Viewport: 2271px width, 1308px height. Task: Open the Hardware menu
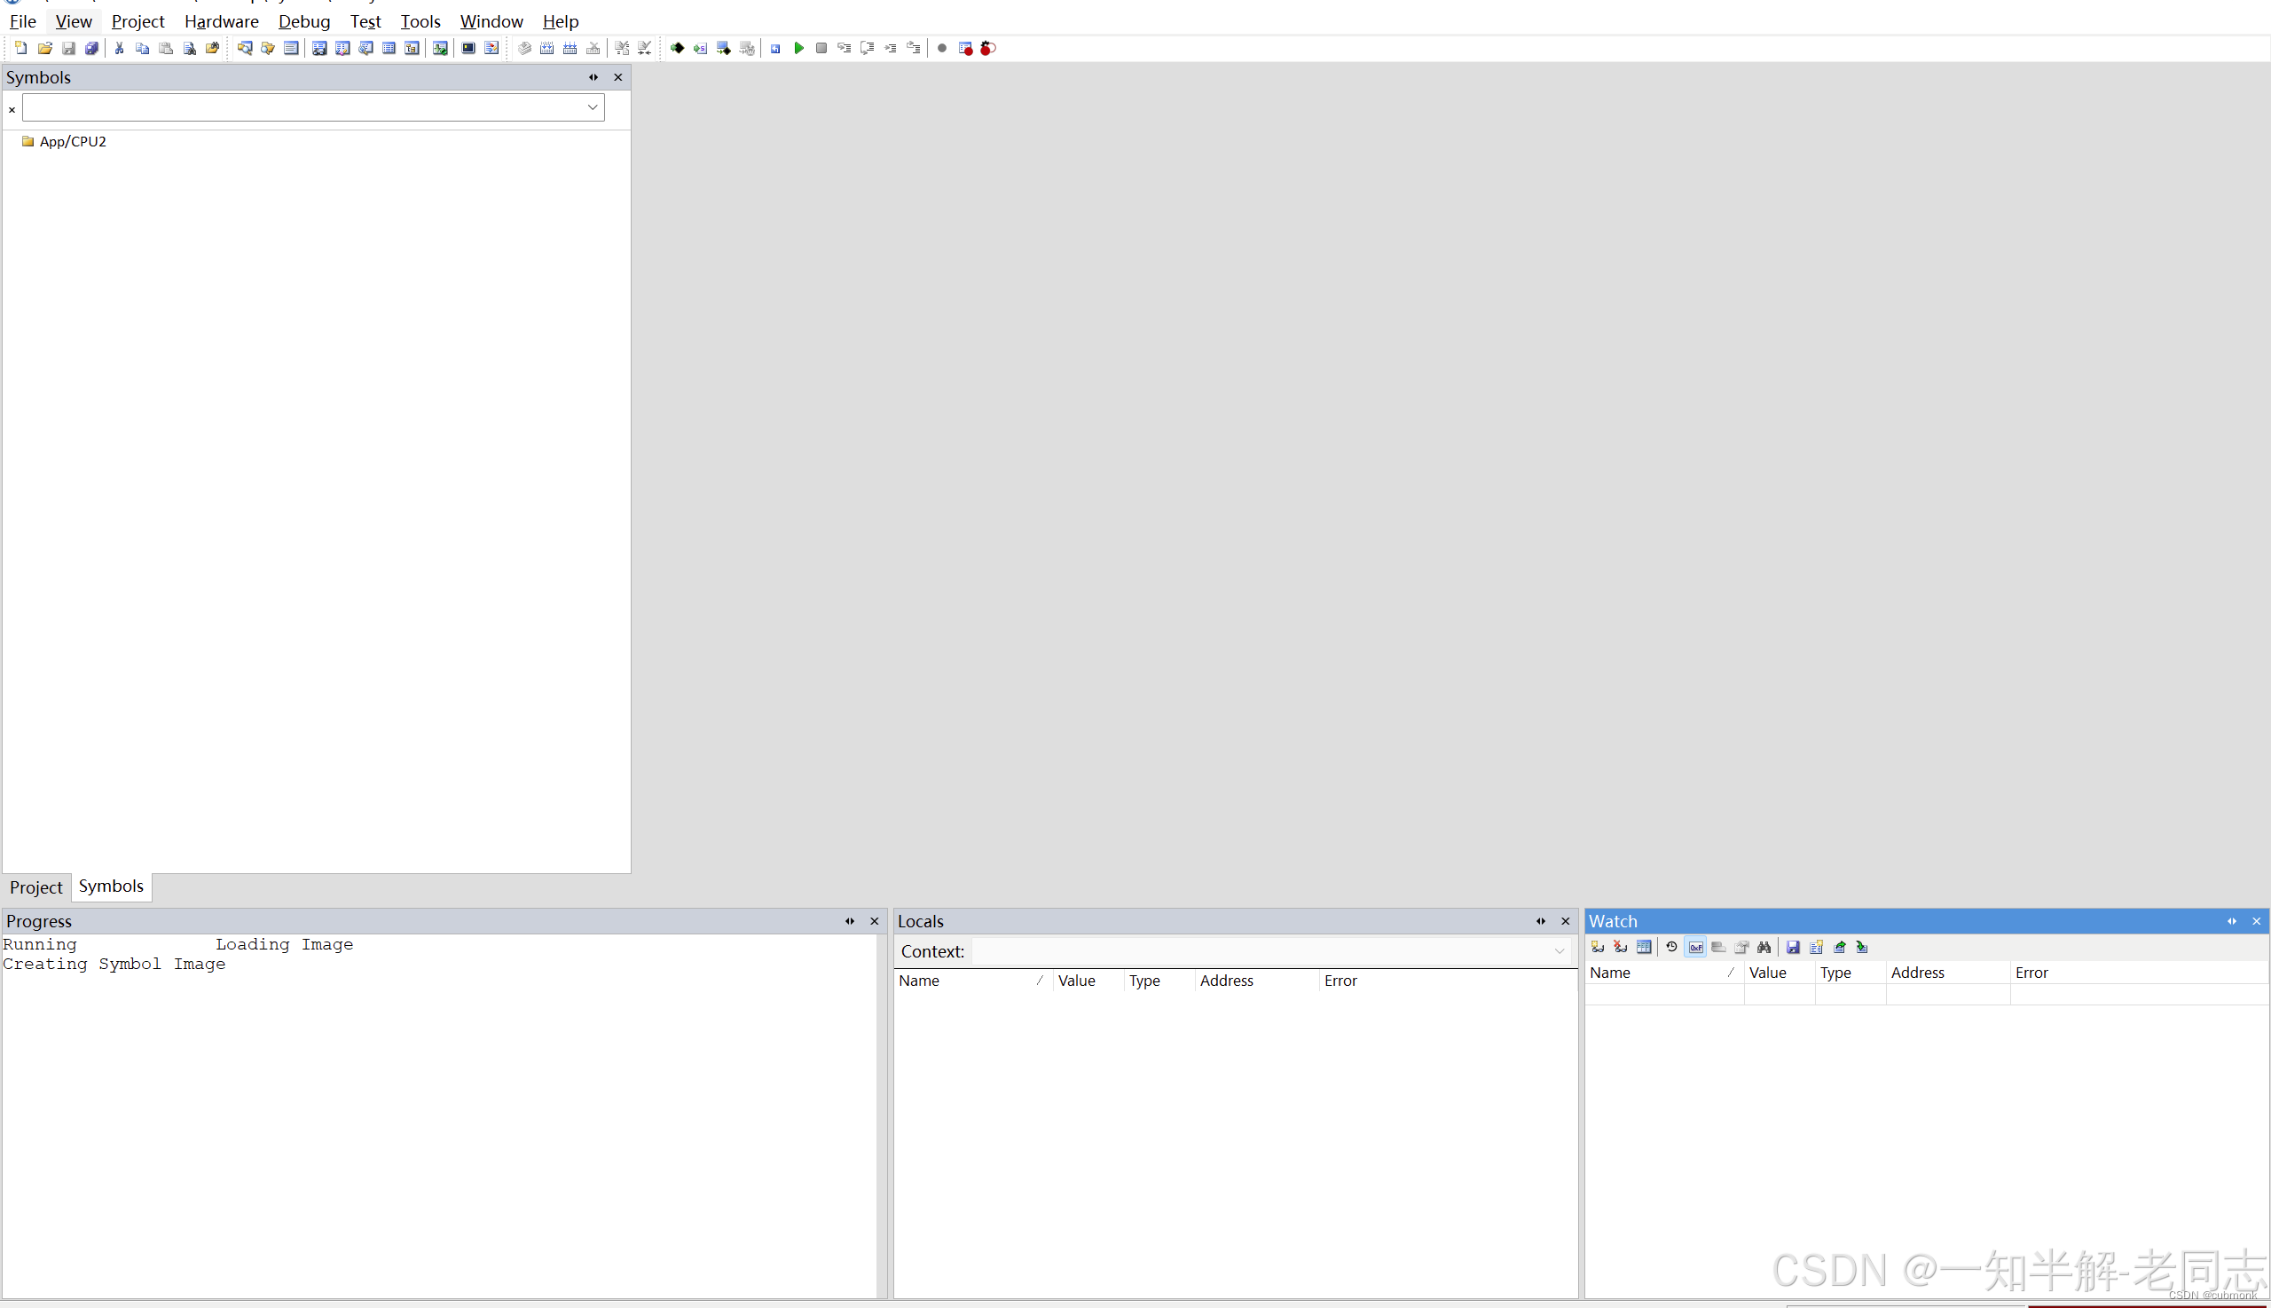tap(221, 21)
